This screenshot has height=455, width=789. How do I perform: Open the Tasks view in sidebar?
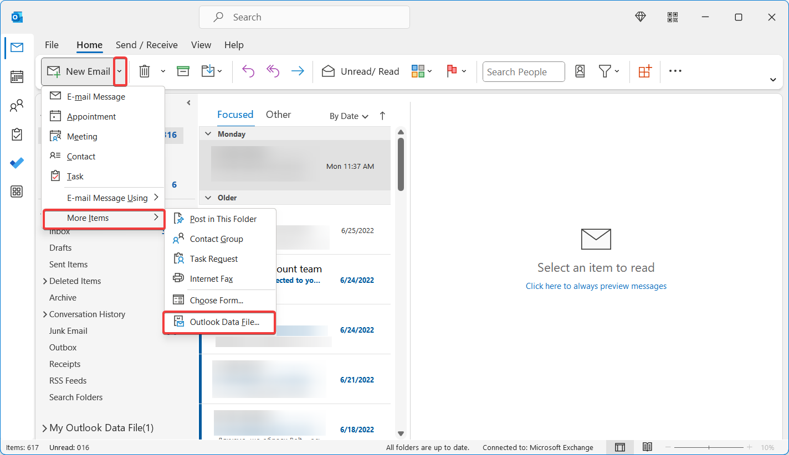[x=17, y=135]
